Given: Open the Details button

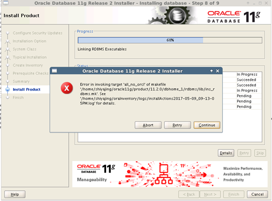Looking at the screenshot, I should tap(226, 153).
